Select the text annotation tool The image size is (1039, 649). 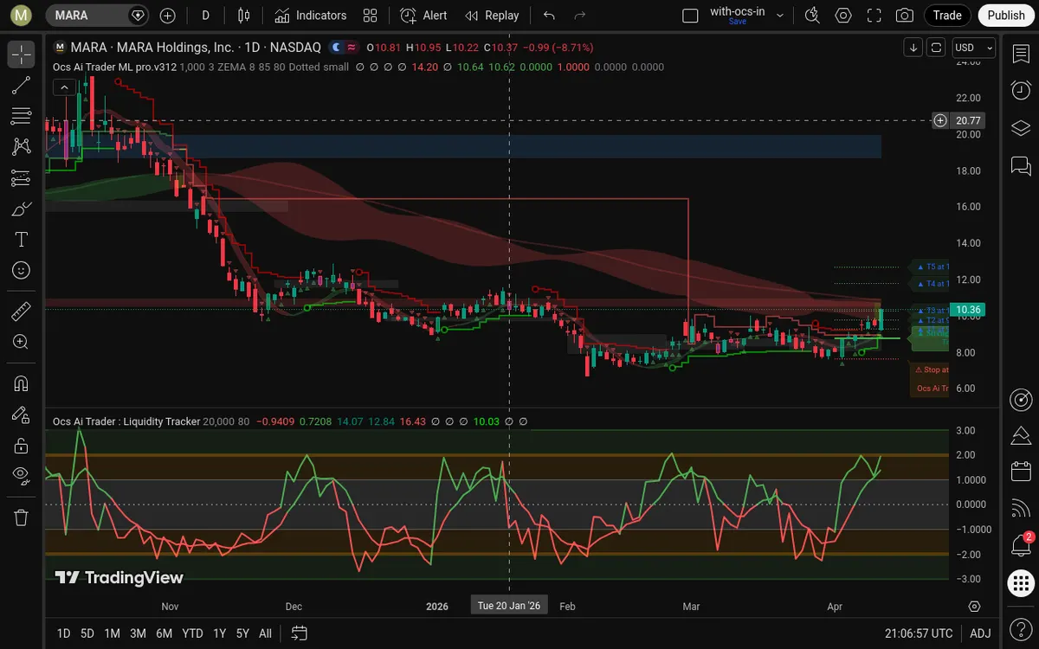[22, 240]
